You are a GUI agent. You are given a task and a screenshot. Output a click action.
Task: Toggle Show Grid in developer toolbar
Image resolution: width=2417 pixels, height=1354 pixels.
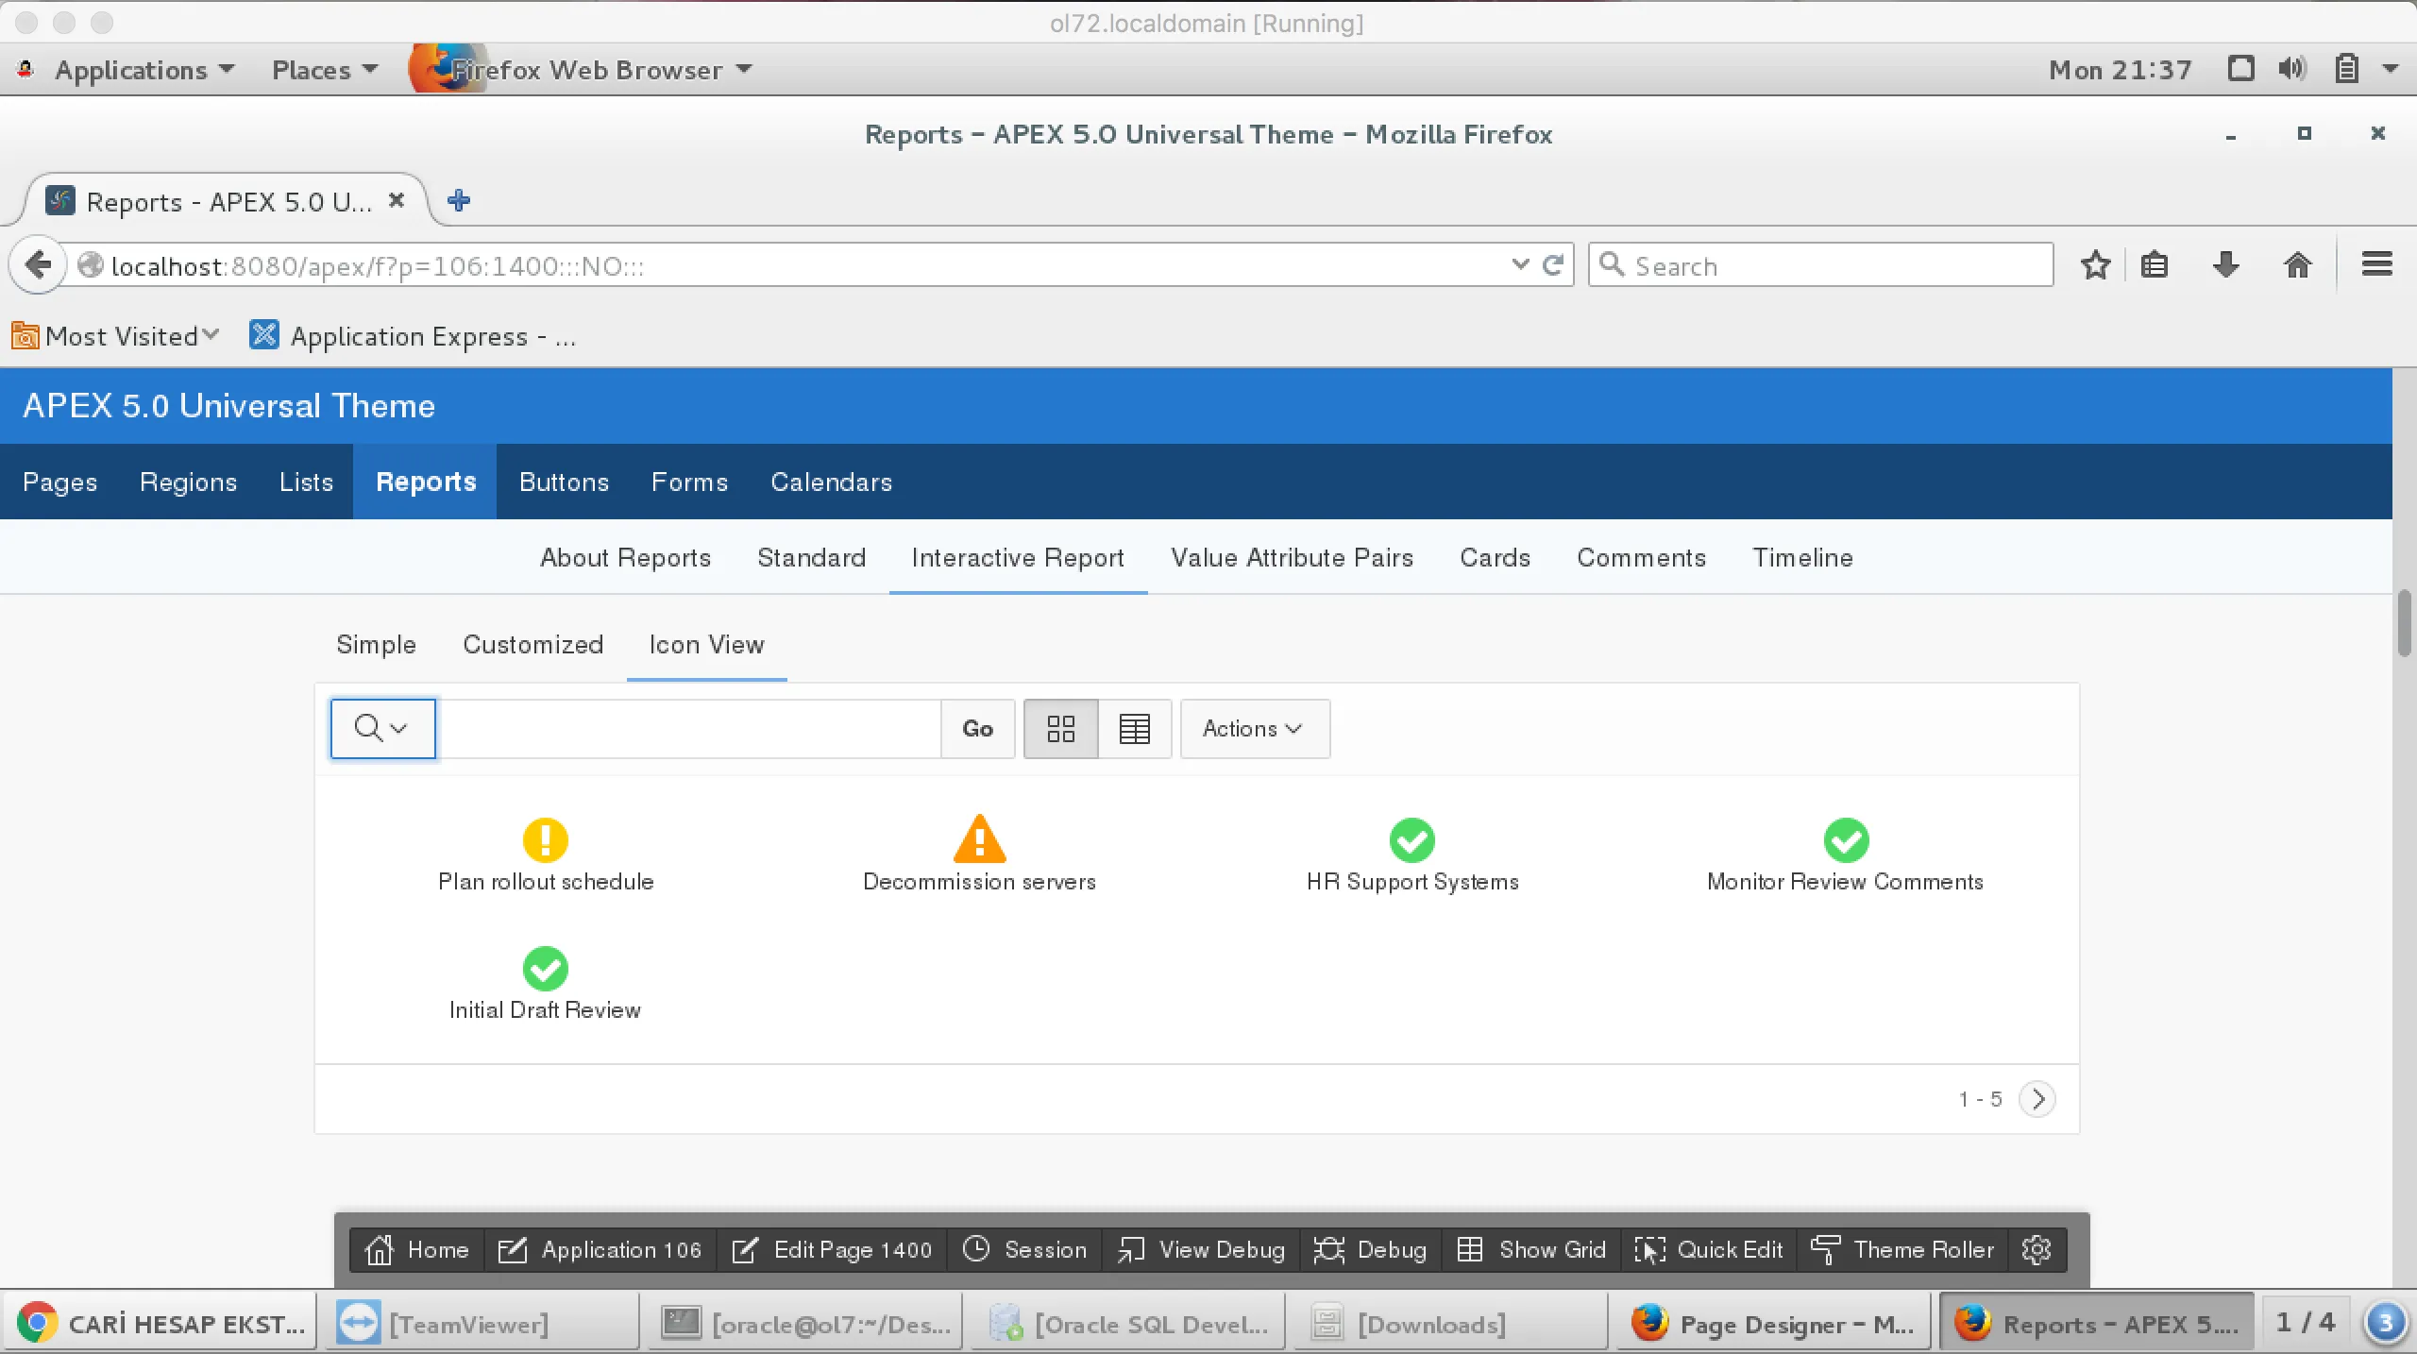pyautogui.click(x=1530, y=1249)
